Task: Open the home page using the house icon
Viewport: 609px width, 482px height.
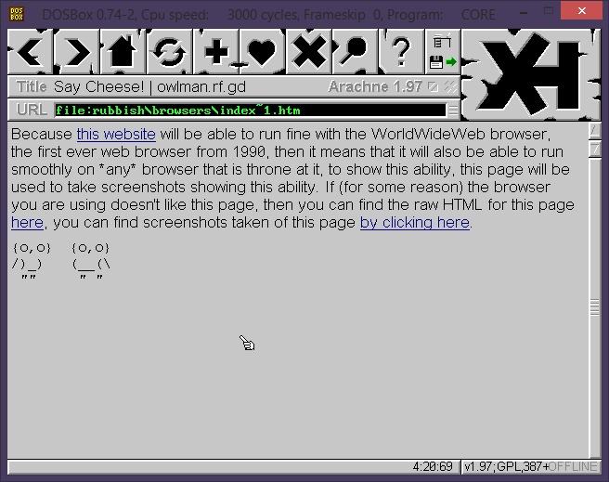Action: [x=123, y=52]
